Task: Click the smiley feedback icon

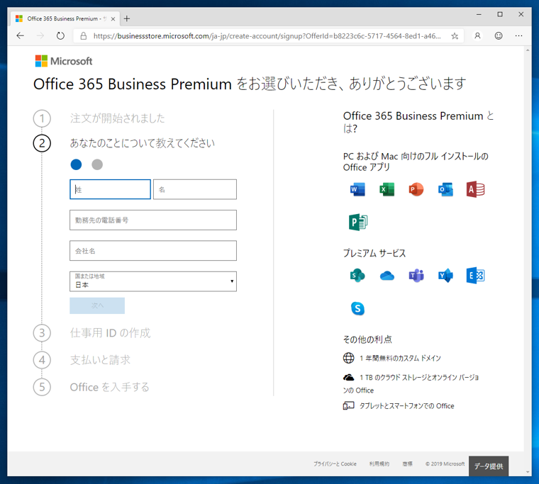Action: point(499,35)
